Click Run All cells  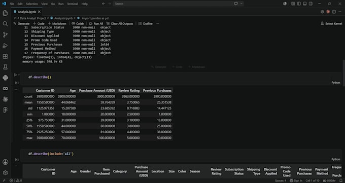[96, 23]
